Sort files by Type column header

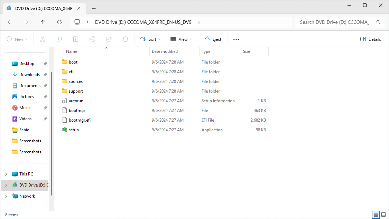pyautogui.click(x=206, y=51)
